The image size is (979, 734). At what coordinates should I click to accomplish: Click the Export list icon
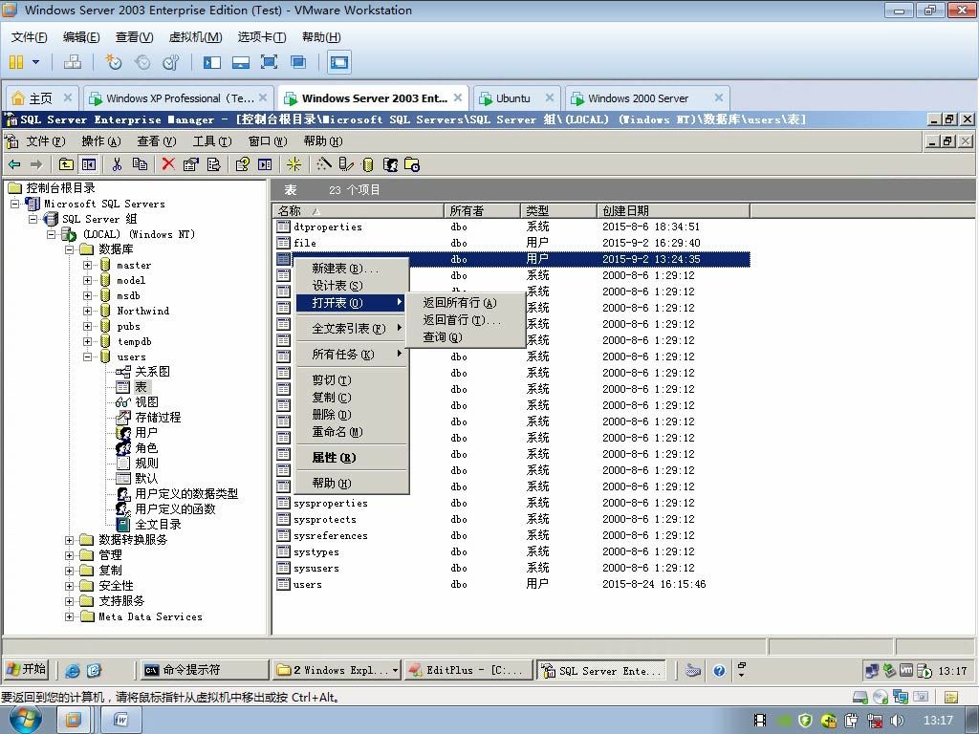[x=213, y=164]
